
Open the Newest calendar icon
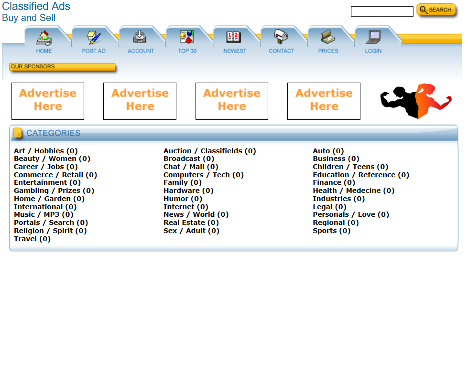coord(234,37)
